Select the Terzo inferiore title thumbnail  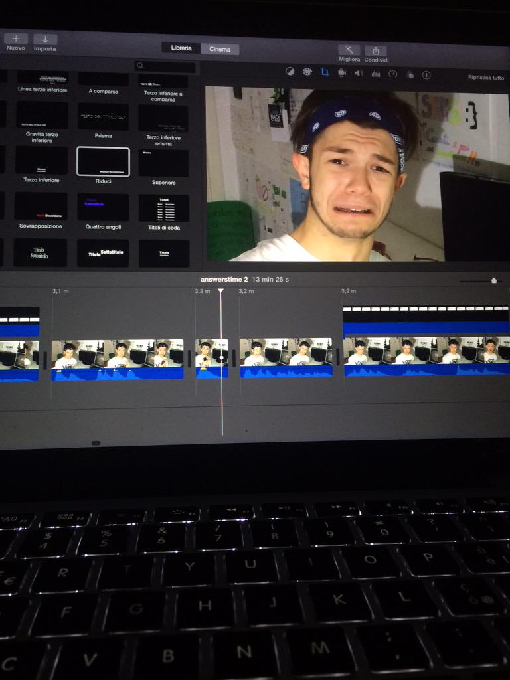coord(42,160)
